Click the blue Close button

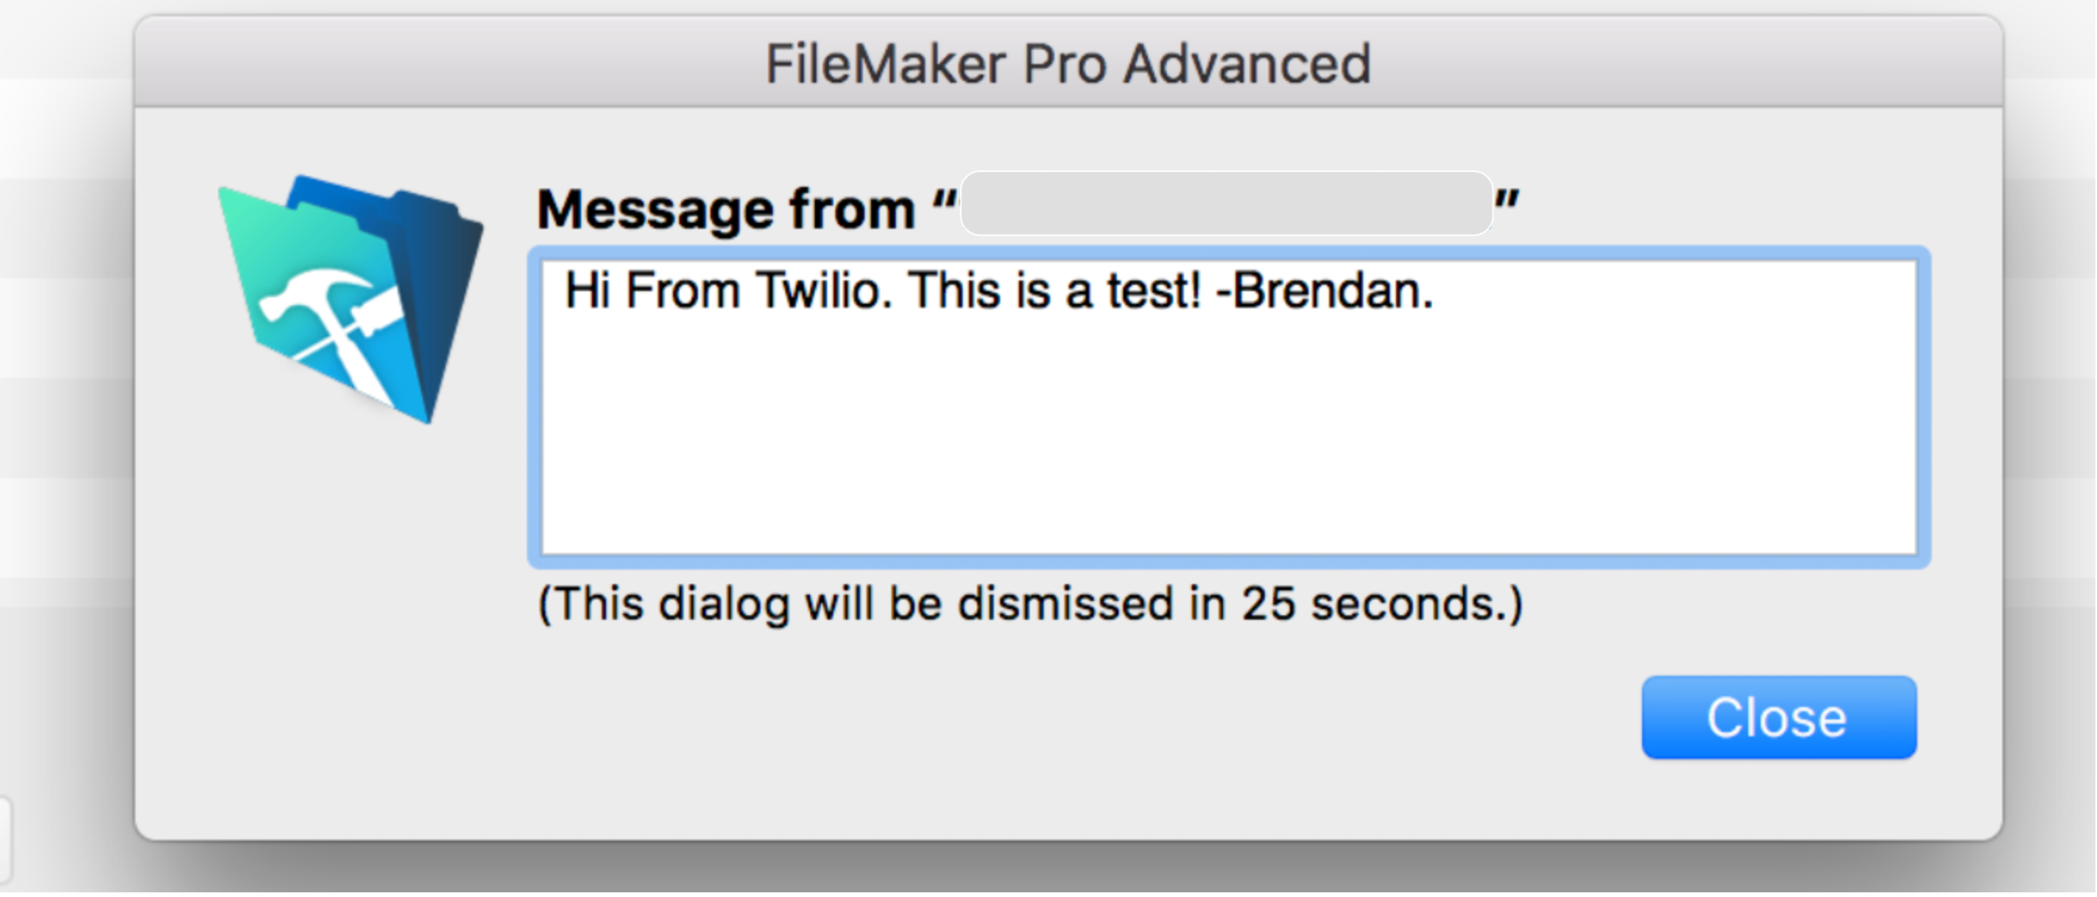[x=1778, y=717]
